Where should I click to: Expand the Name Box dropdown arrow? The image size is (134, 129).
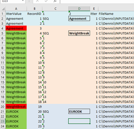click(x=23, y=1)
